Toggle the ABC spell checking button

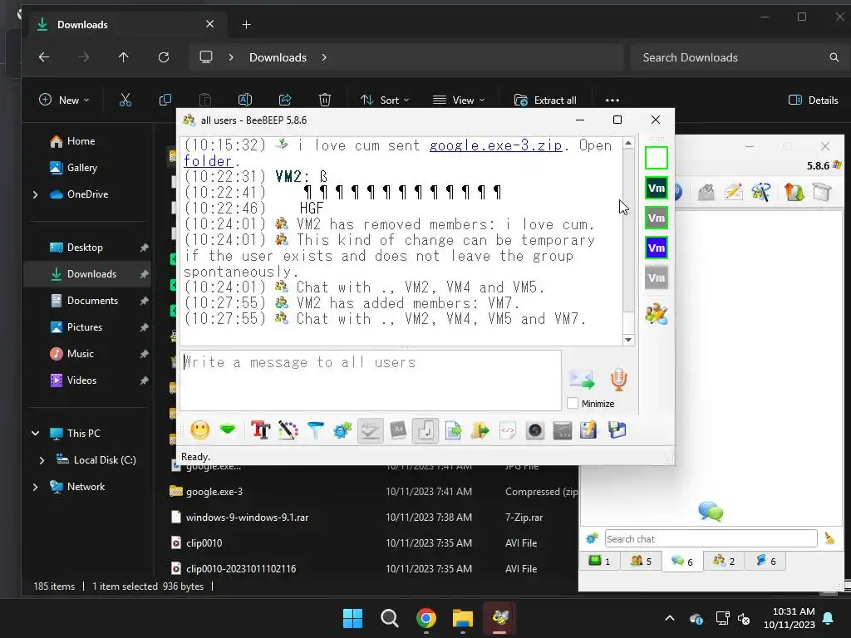370,430
